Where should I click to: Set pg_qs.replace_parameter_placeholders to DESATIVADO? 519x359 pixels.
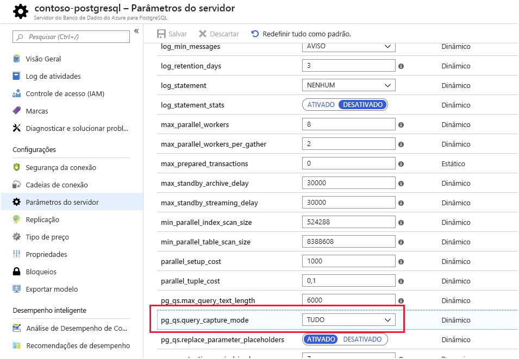click(x=362, y=339)
